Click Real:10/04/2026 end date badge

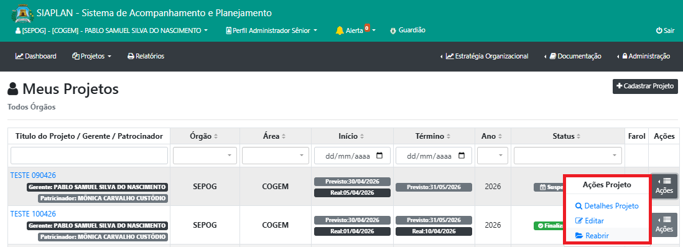(x=434, y=231)
